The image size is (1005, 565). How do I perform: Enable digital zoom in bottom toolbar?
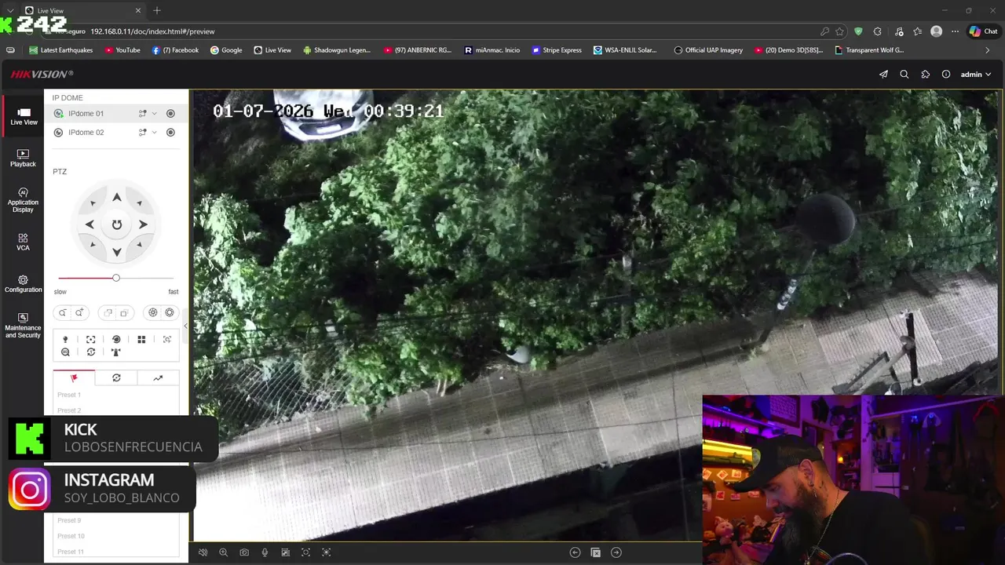(223, 552)
